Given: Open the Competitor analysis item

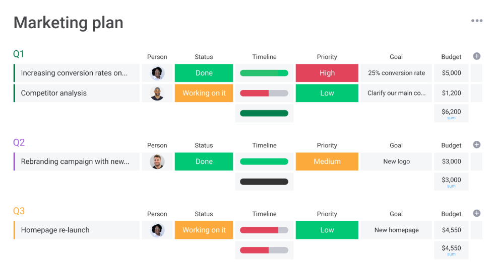Looking at the screenshot, I should point(54,93).
